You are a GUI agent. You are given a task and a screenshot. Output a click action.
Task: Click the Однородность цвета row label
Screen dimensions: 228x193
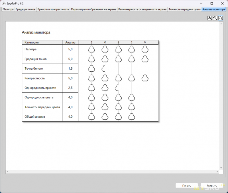tap(39, 97)
